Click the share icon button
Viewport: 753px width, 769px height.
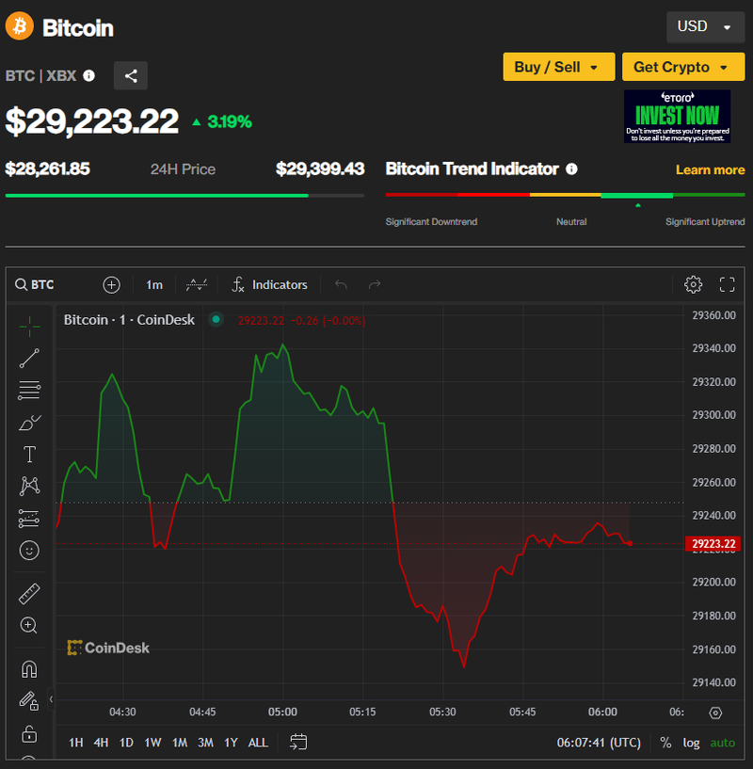coord(131,76)
